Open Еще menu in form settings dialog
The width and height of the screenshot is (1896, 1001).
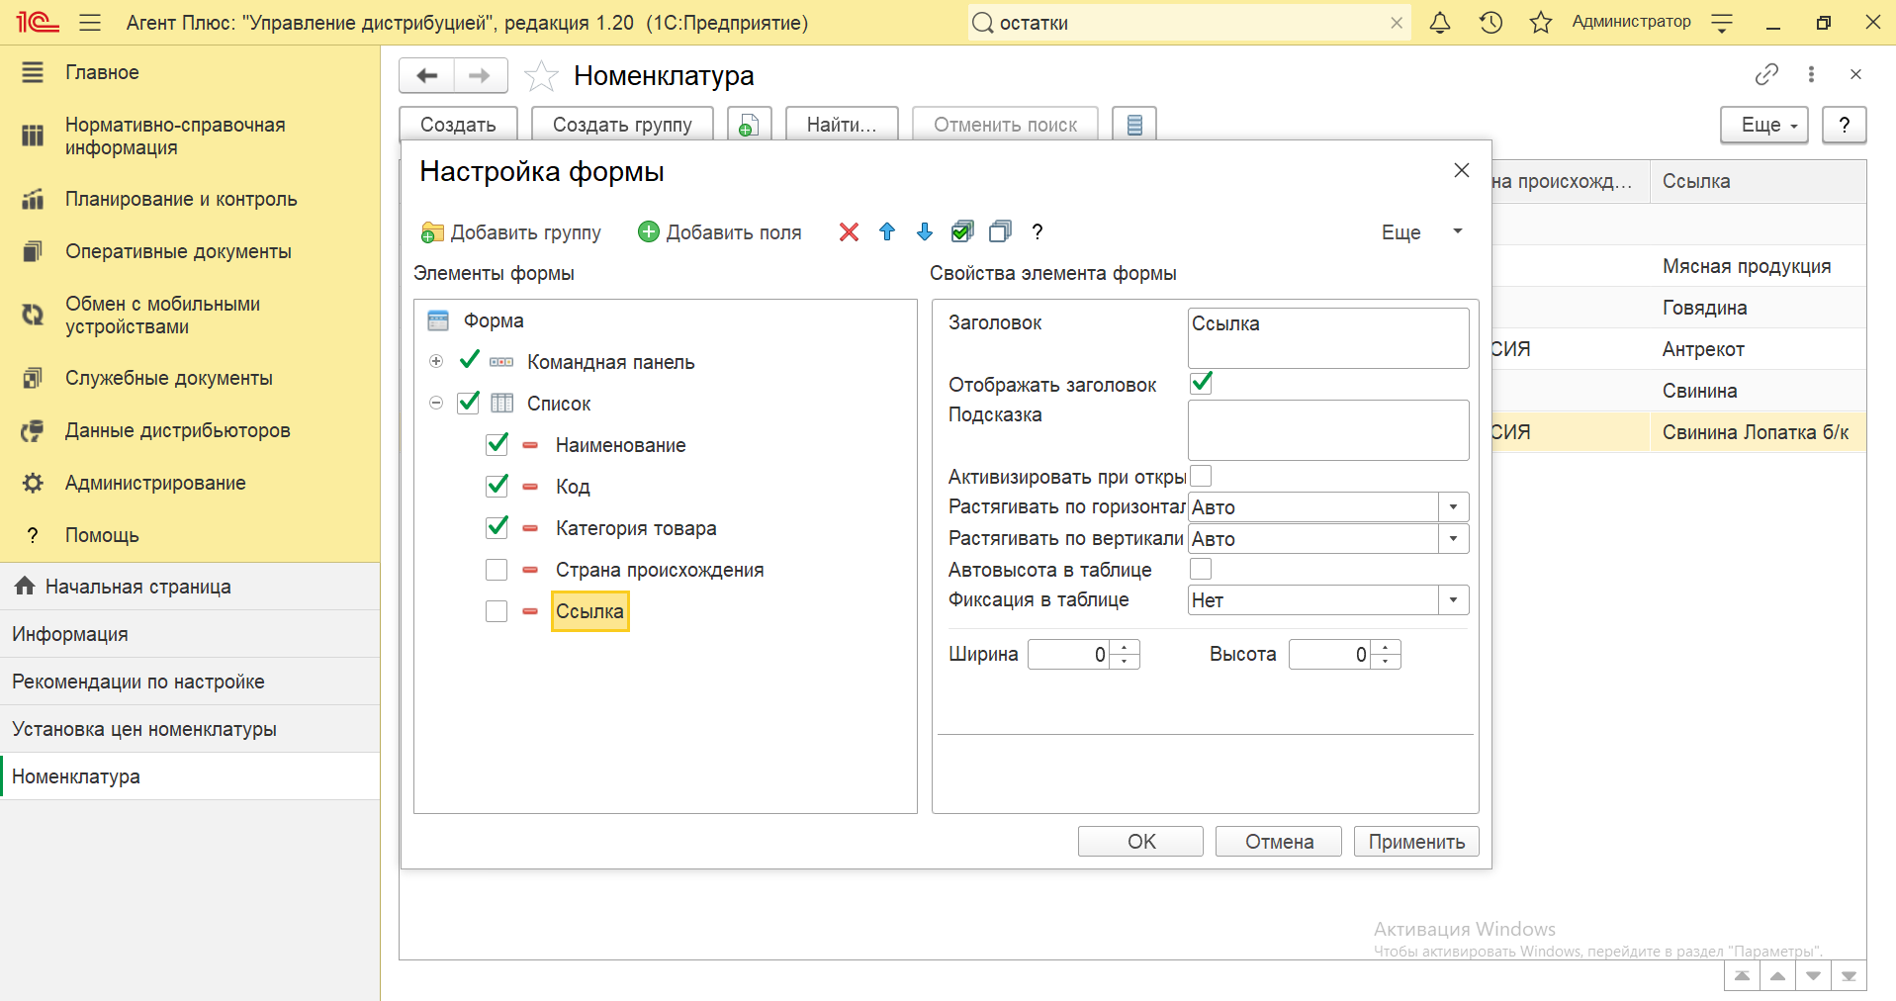(x=1422, y=232)
